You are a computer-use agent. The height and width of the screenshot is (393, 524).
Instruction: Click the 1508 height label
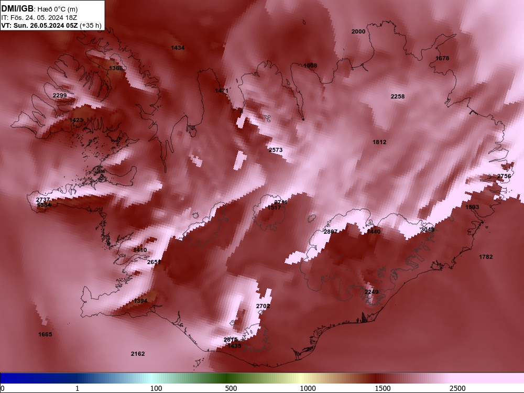tap(310, 65)
